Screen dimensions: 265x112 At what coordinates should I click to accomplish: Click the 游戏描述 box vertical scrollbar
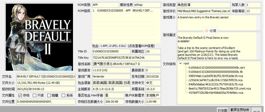(x=259, y=46)
